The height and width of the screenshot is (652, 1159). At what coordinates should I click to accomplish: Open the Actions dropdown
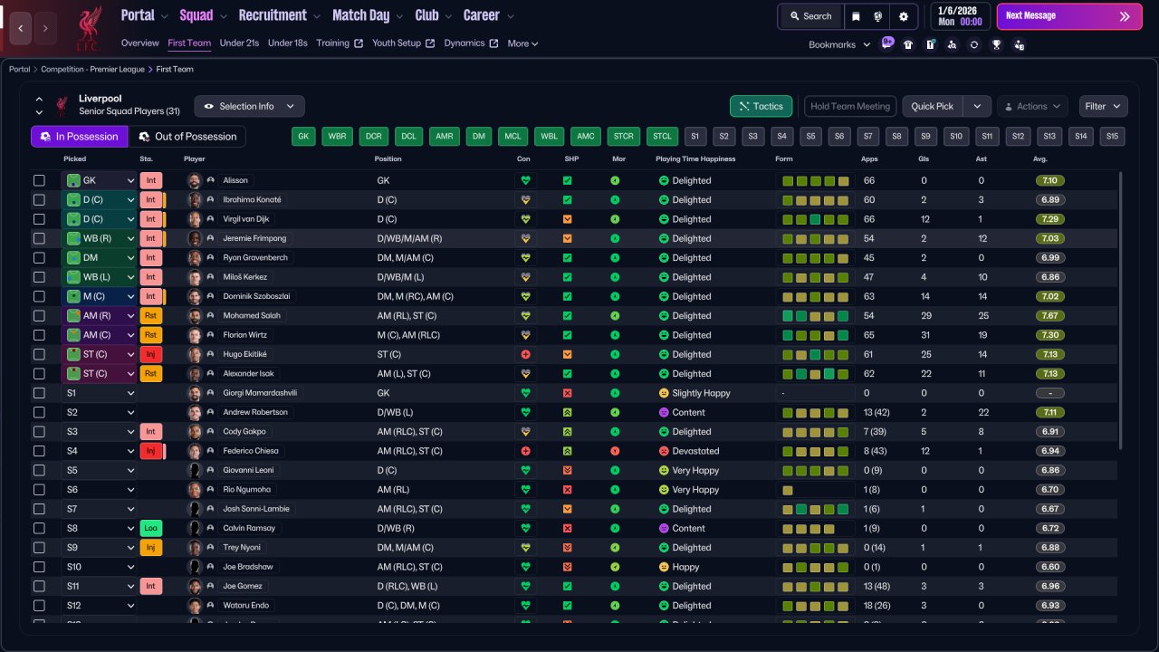pyautogui.click(x=1032, y=106)
